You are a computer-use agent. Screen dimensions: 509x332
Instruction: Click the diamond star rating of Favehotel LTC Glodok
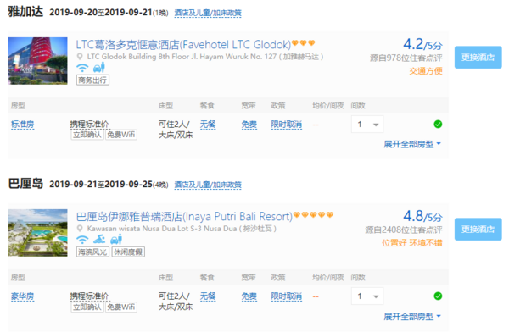pyautogui.click(x=303, y=43)
